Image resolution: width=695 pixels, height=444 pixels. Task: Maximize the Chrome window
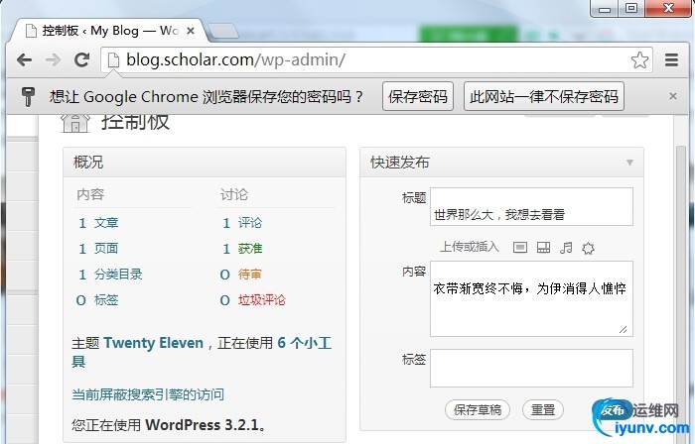pyautogui.click(x=631, y=8)
